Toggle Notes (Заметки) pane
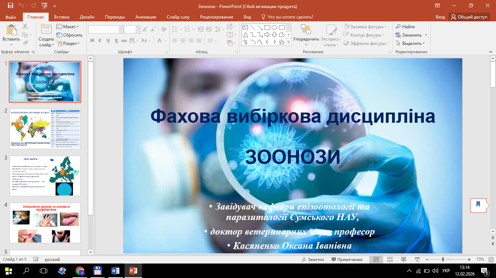496x278 pixels. 313,260
